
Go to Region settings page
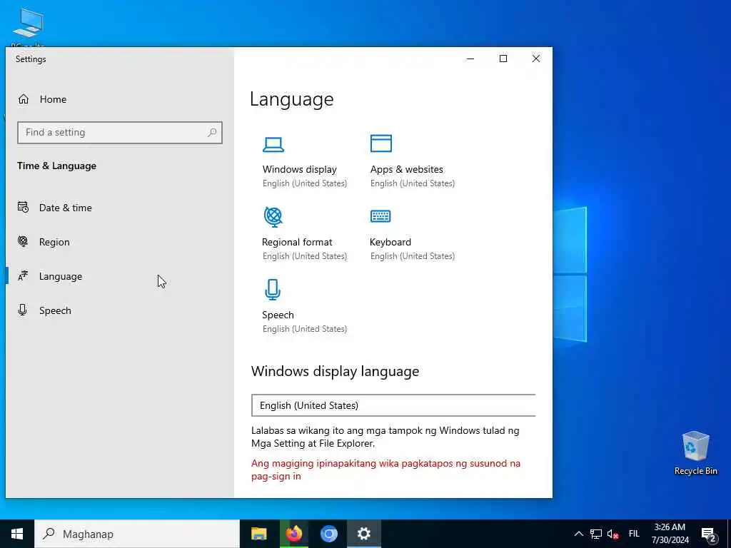[54, 243]
